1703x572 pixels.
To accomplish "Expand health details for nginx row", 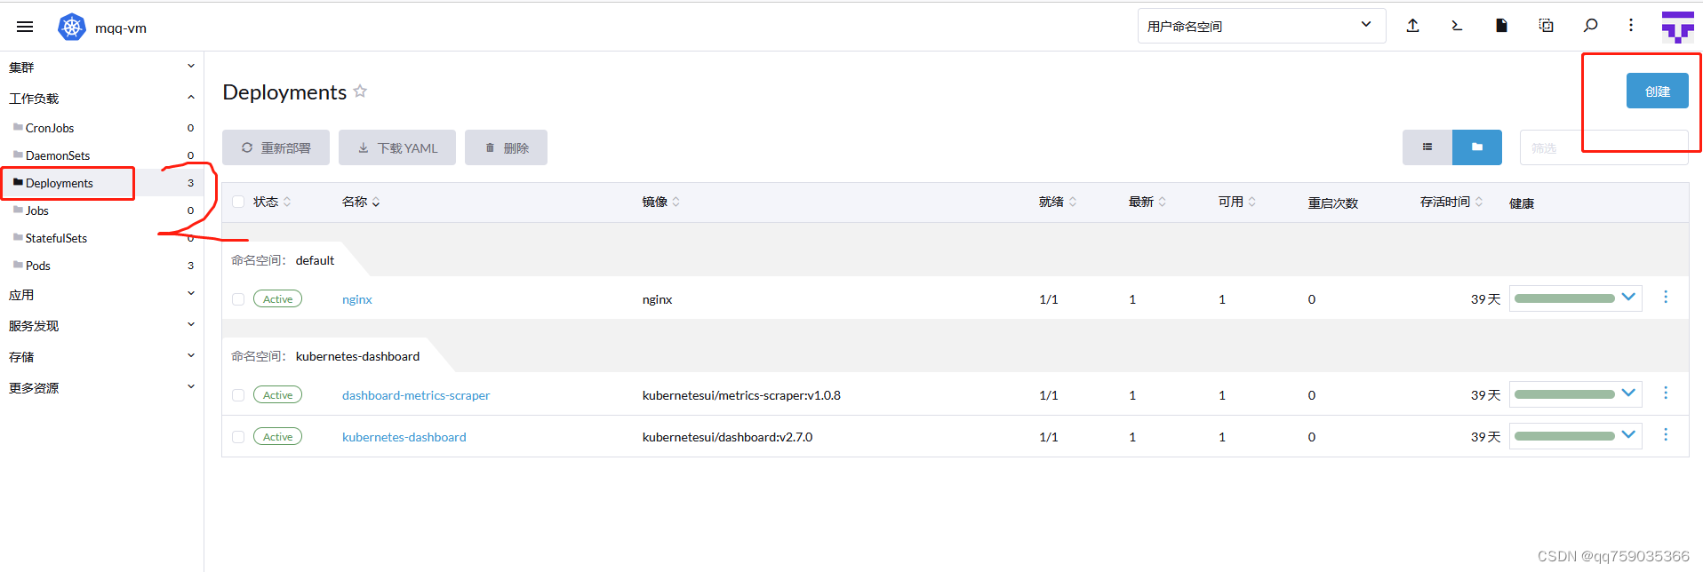I will [x=1628, y=298].
